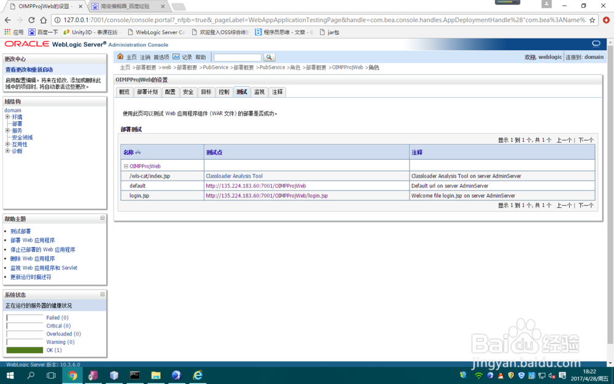The width and height of the screenshot is (614, 384).
Task: Open 更新运行时描述符 help topic
Action: pos(31,277)
